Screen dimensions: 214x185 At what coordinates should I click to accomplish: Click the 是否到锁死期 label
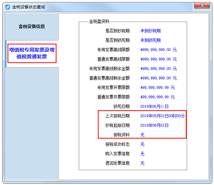(117, 40)
